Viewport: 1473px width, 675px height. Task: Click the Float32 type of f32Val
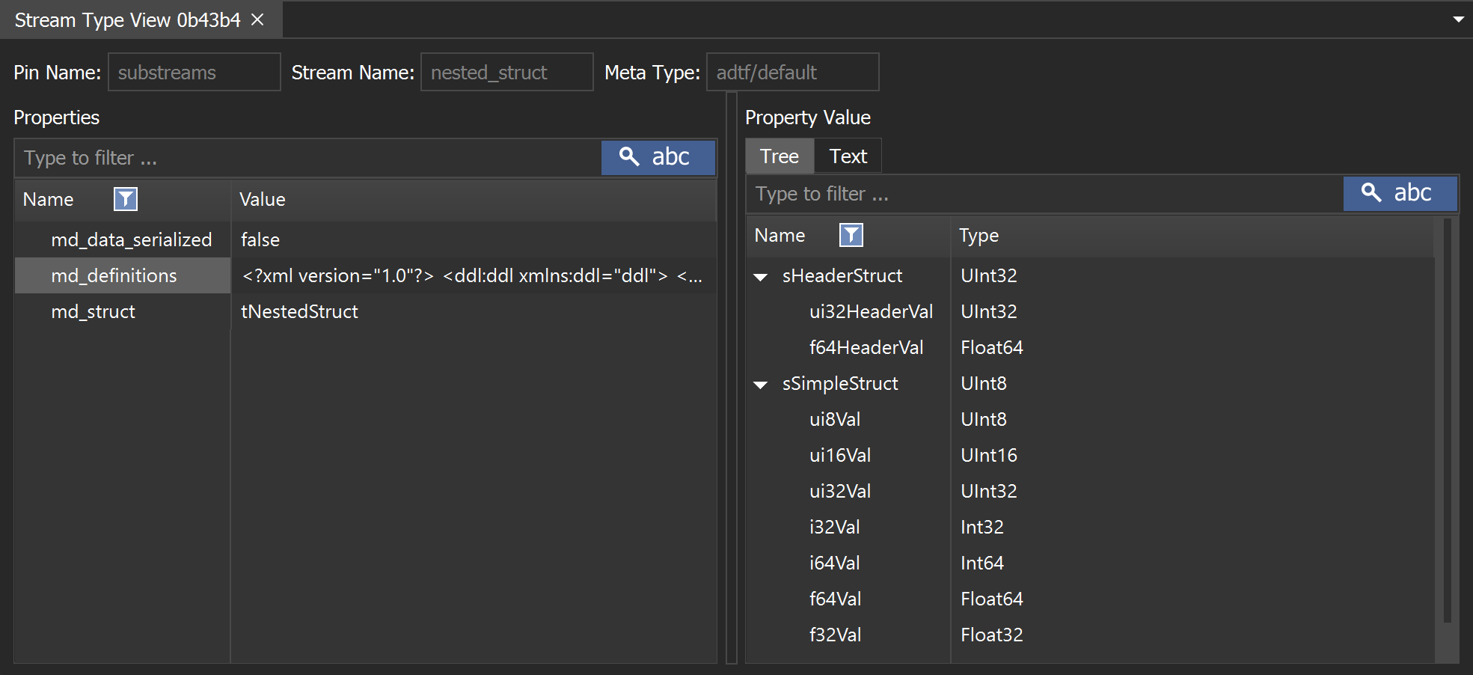click(x=992, y=635)
